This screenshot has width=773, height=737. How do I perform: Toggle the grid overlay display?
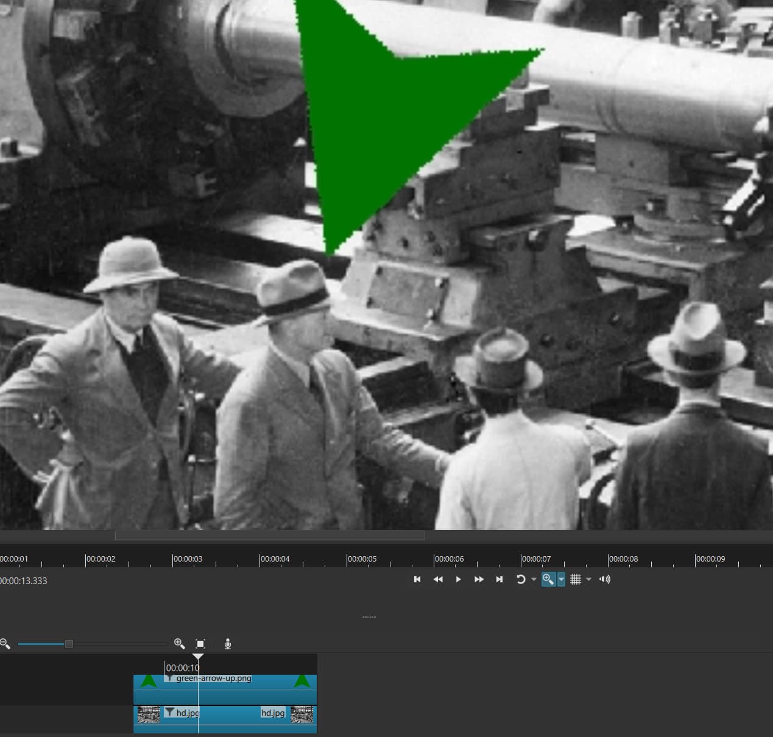tap(576, 579)
